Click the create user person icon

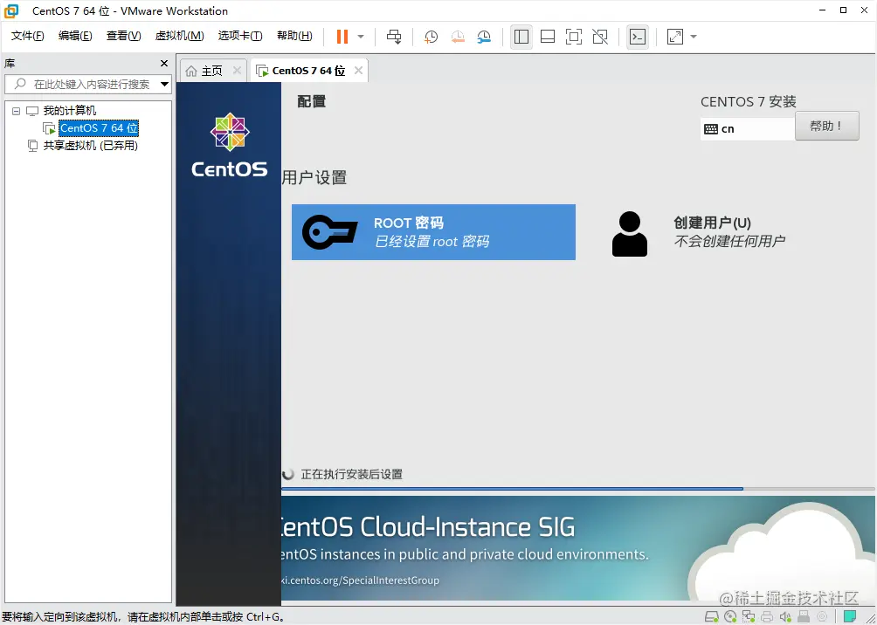[630, 234]
